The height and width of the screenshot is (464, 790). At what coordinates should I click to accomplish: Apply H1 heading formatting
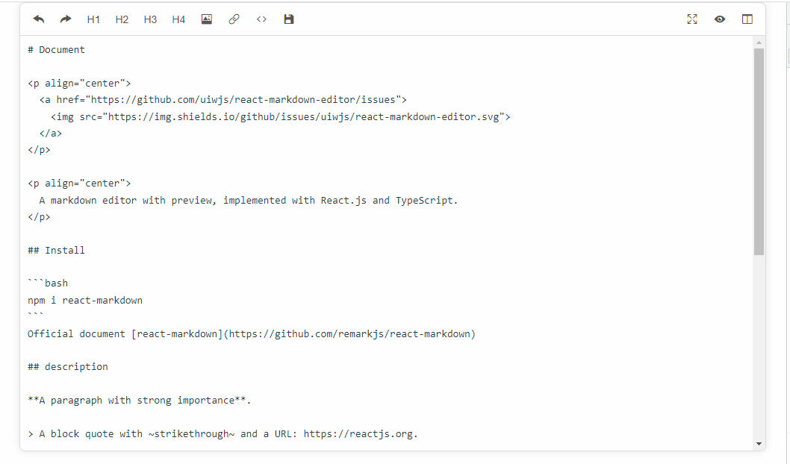pos(93,19)
